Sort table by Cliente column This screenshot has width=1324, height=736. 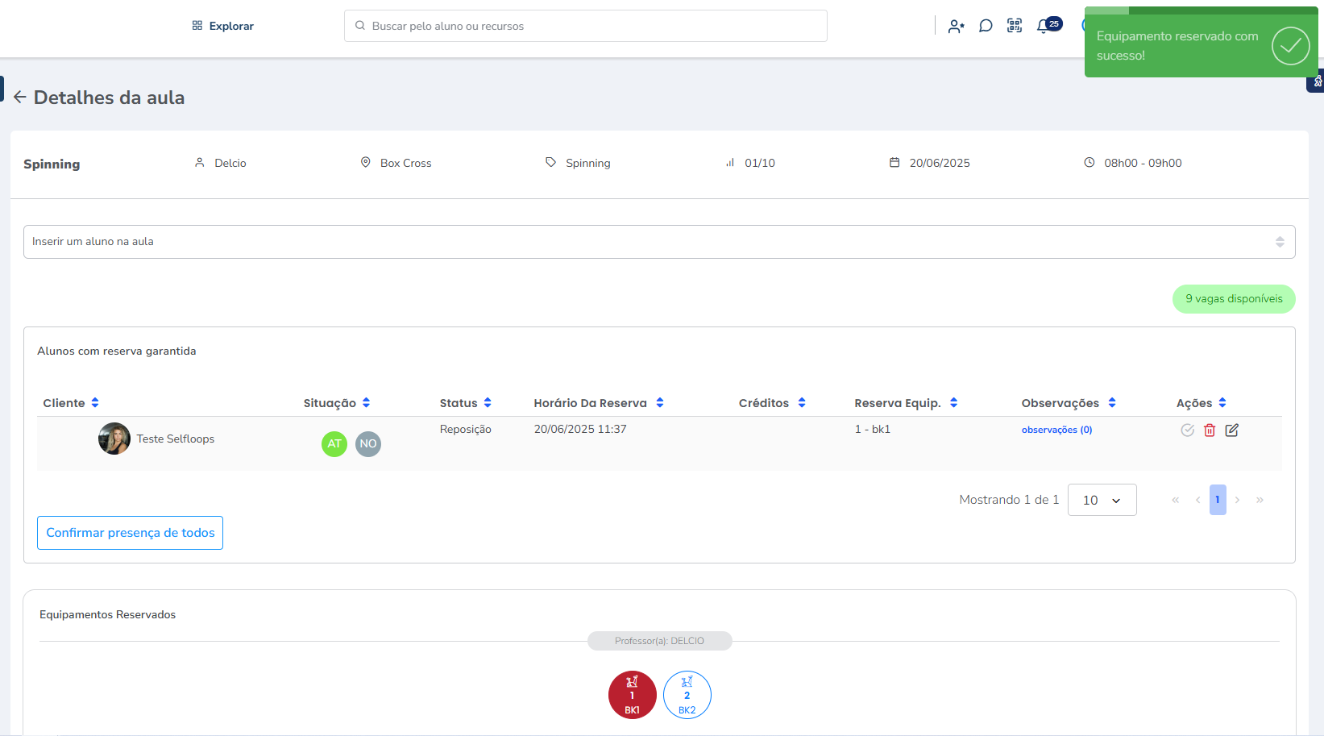pos(71,403)
